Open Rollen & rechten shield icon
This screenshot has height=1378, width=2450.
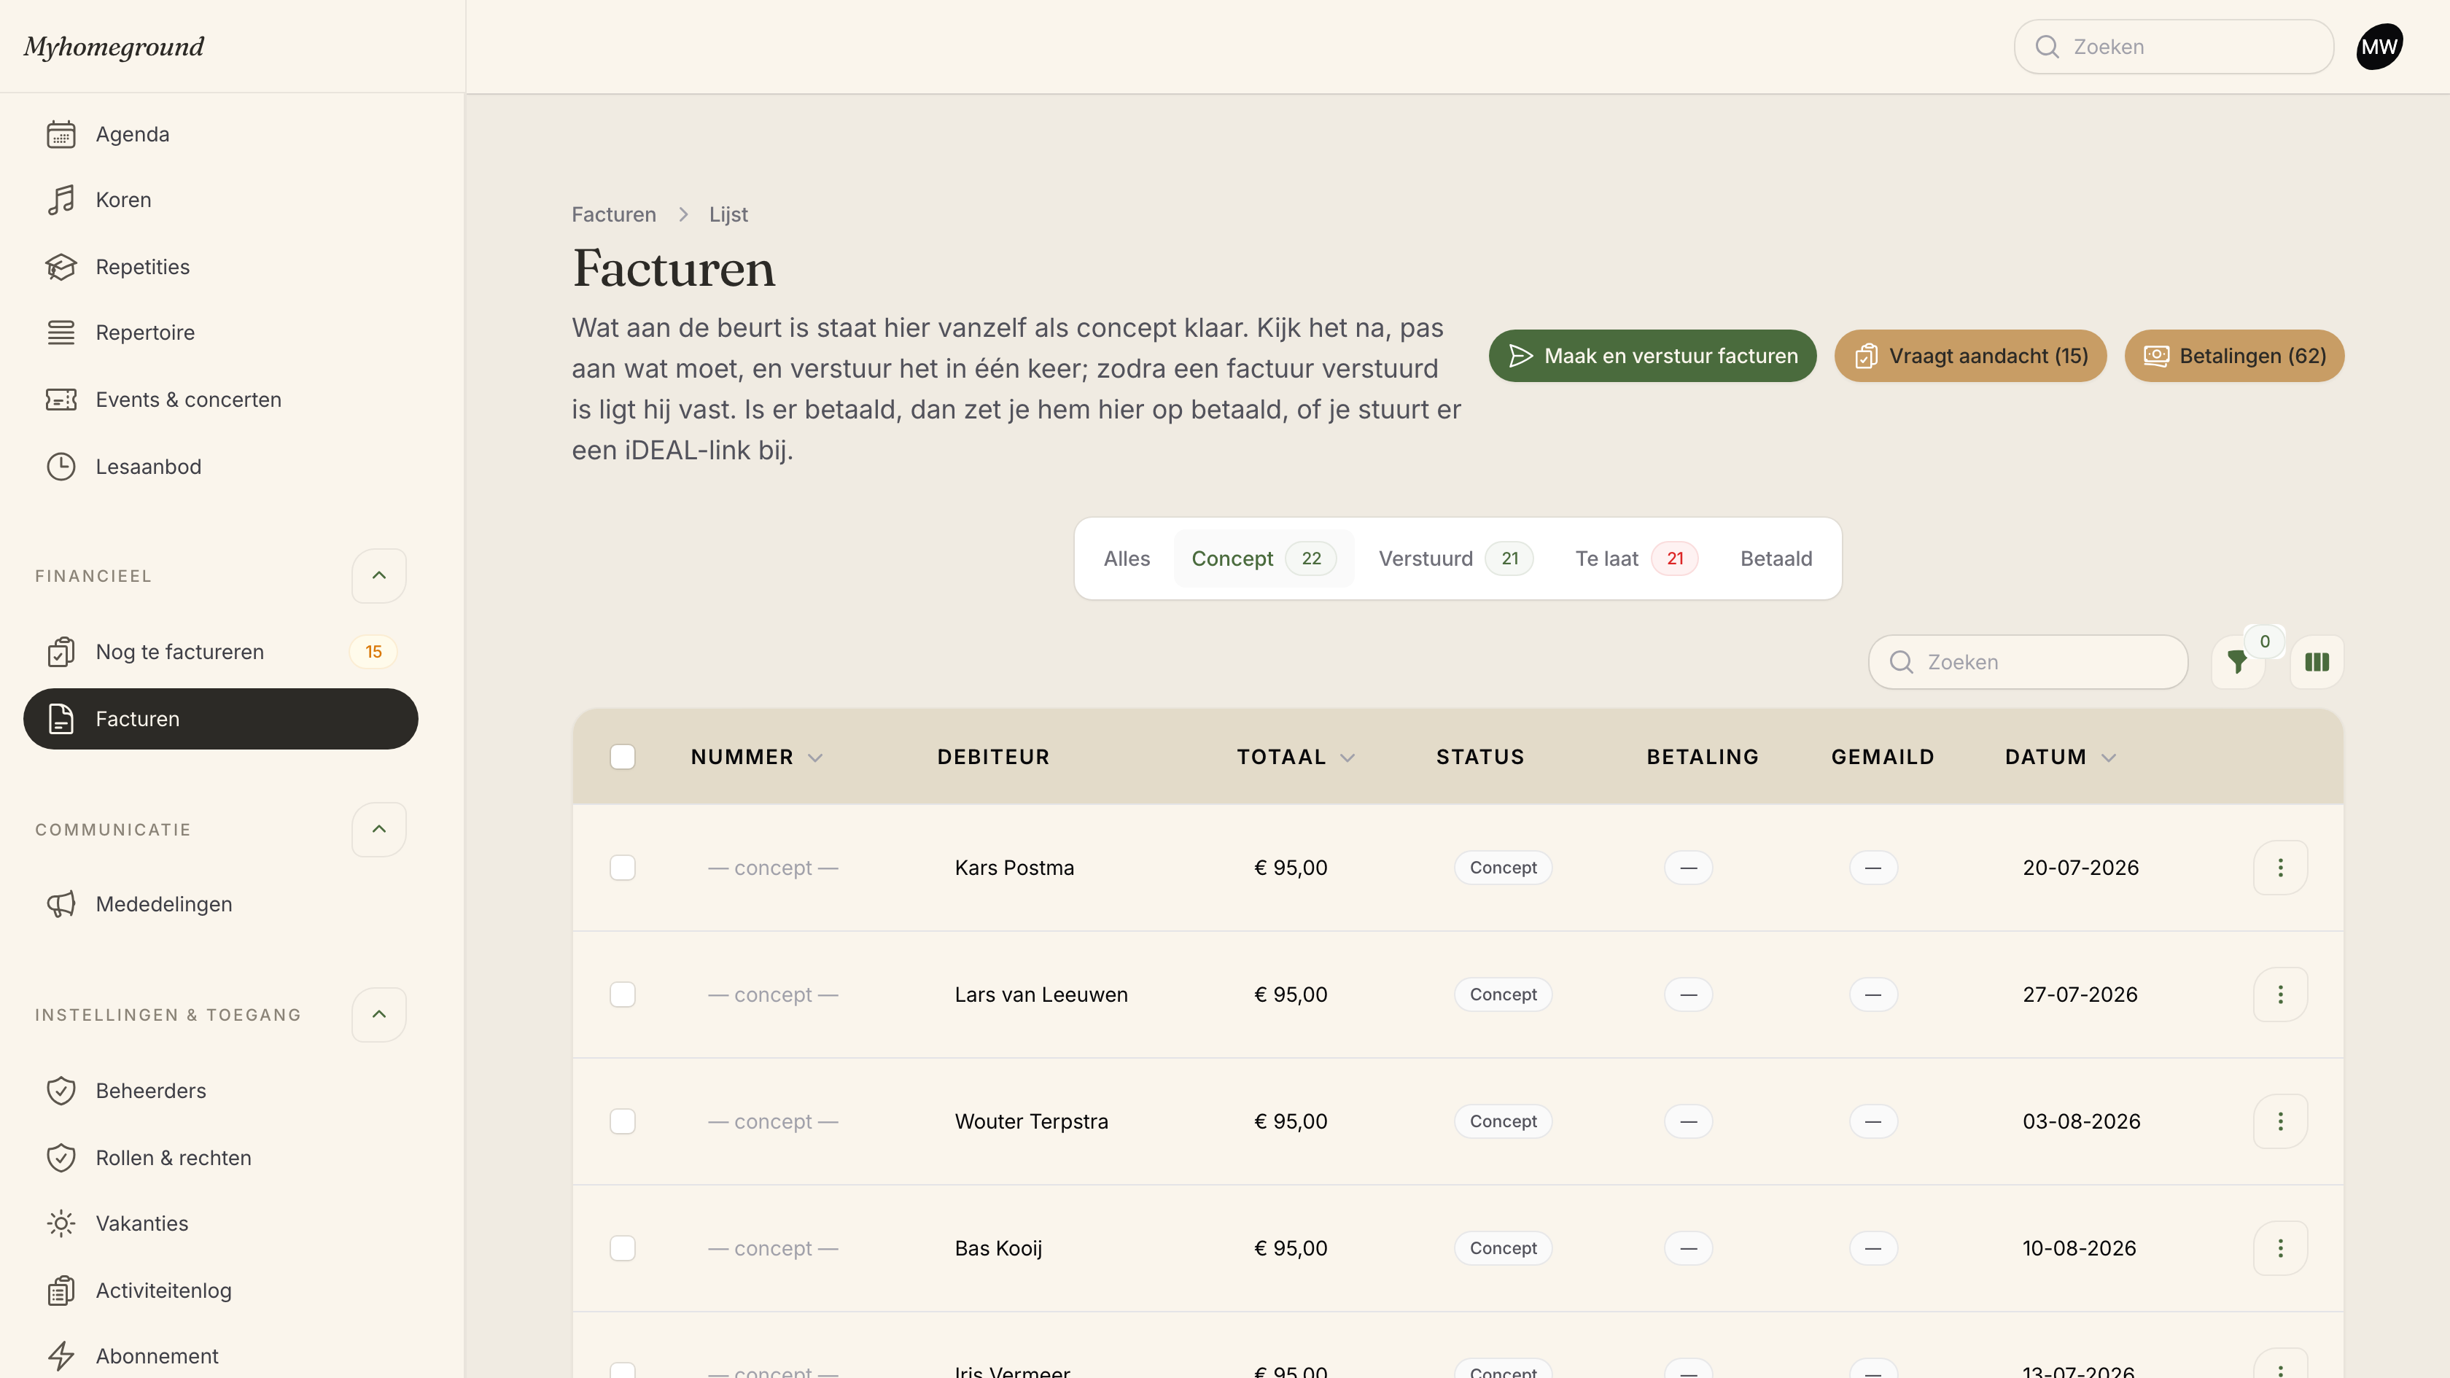tap(61, 1159)
